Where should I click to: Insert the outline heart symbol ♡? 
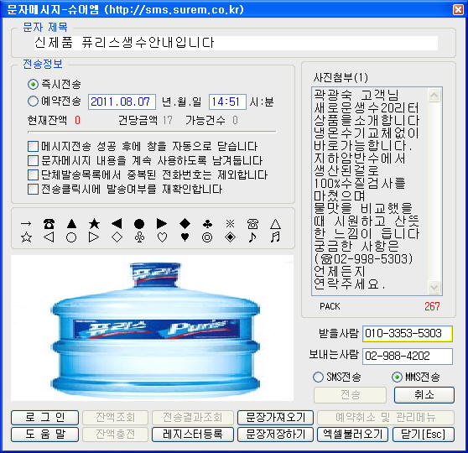click(x=162, y=237)
